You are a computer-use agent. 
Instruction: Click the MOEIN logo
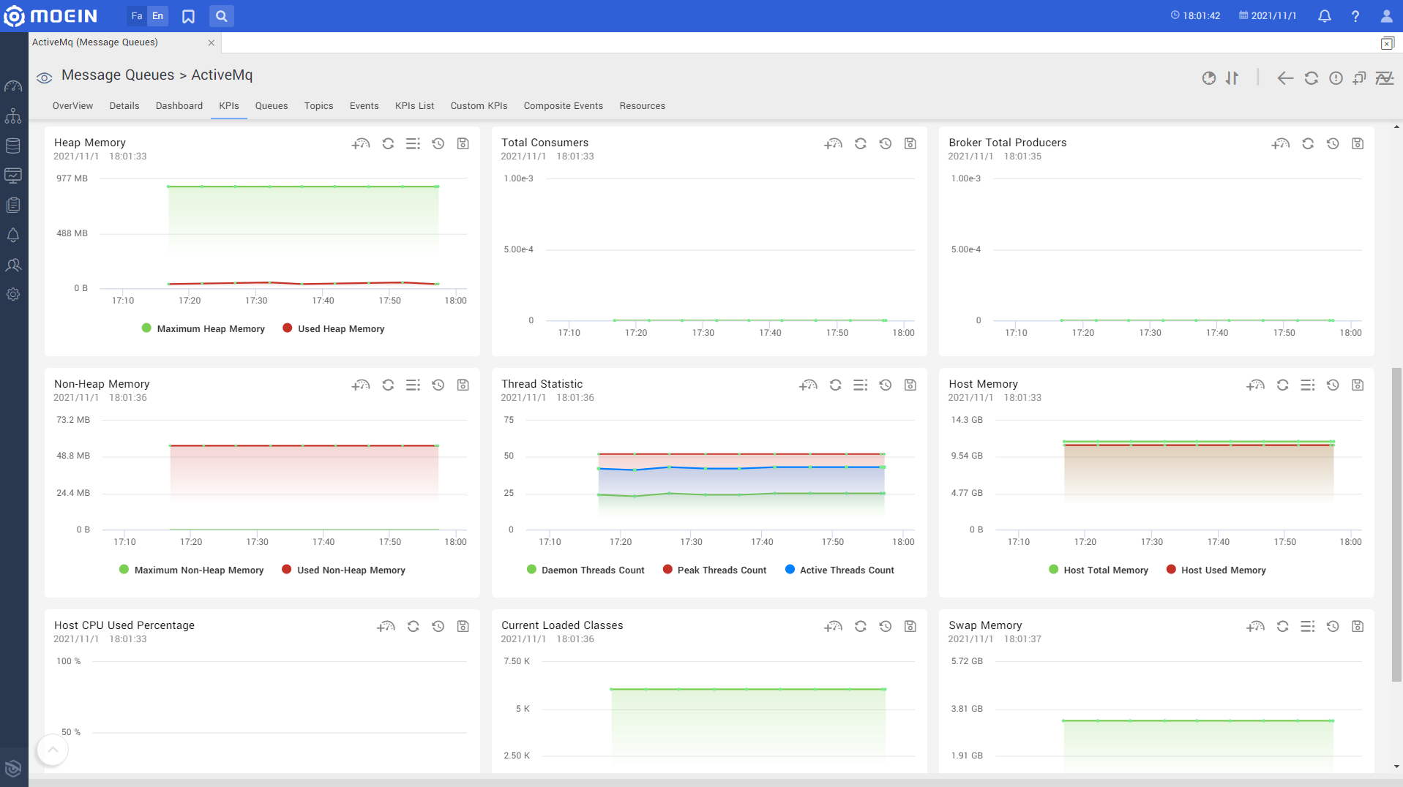tap(50, 15)
